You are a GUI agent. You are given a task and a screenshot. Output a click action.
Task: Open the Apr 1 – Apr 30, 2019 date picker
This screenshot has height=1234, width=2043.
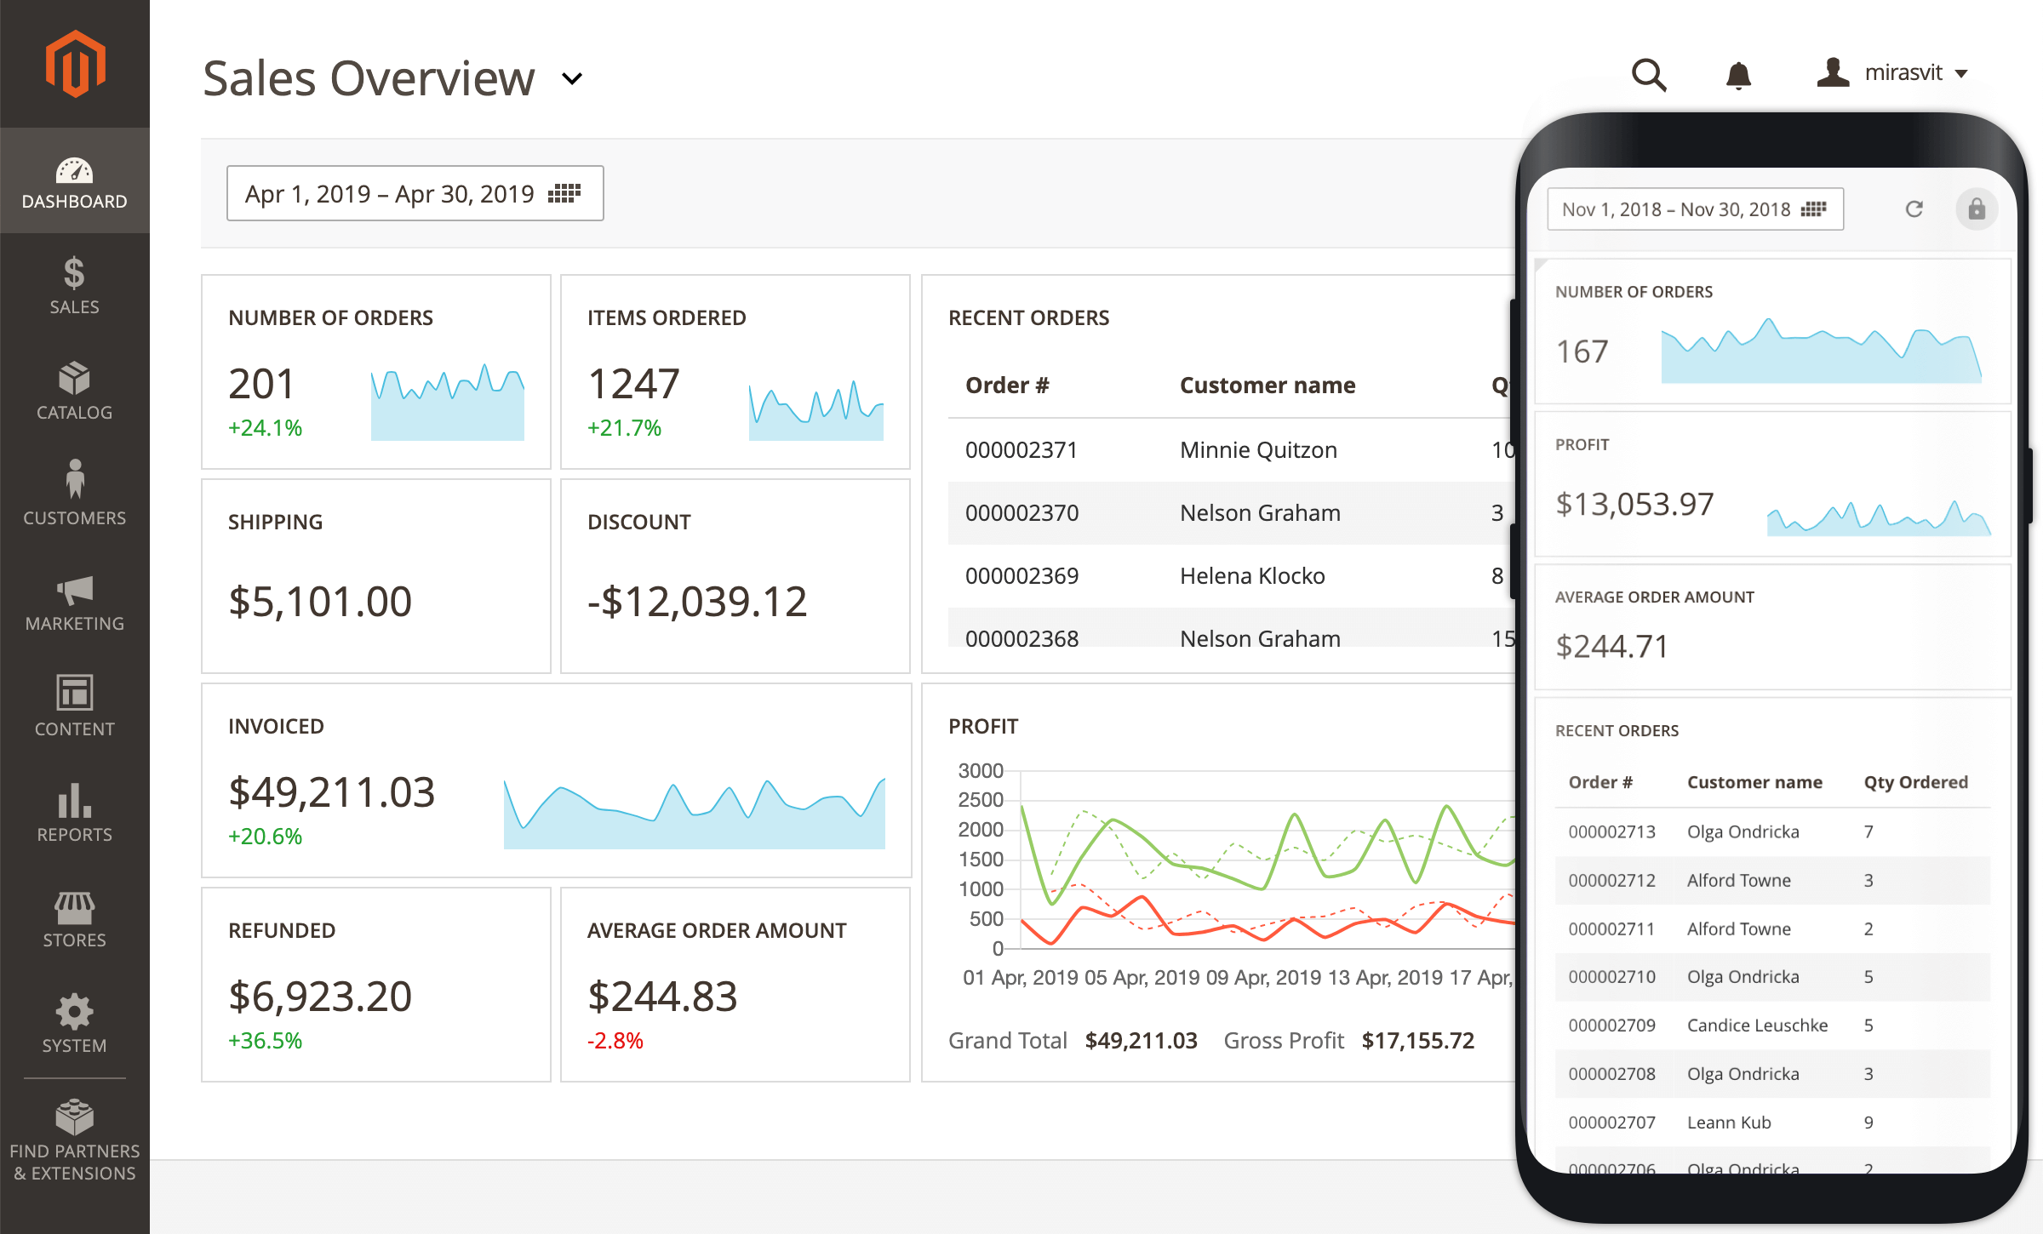415,193
